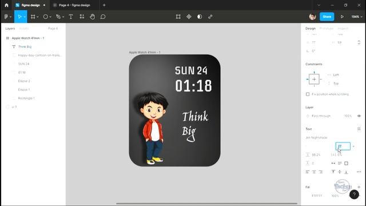
Task: Open the text style four-dots icon
Action: click(359, 129)
